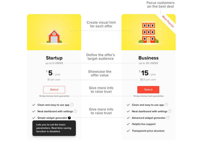Click help icon beside Business 'Clean and easy to use app'
The image size is (203, 141).
166,105
